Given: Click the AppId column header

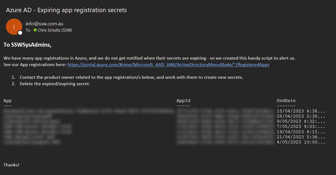Looking at the screenshot, I should [183, 101].
